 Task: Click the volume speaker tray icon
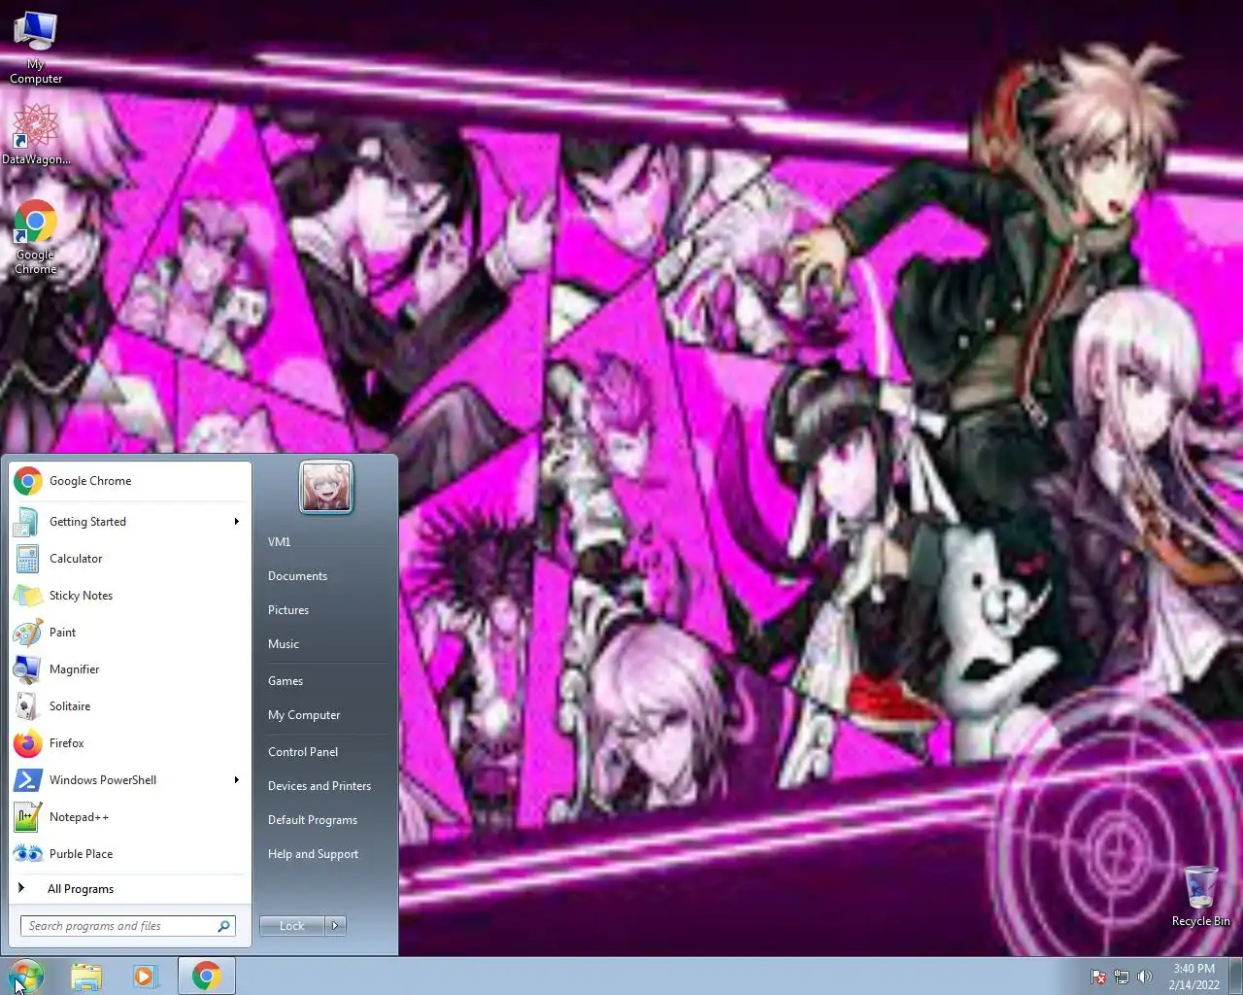(x=1145, y=978)
